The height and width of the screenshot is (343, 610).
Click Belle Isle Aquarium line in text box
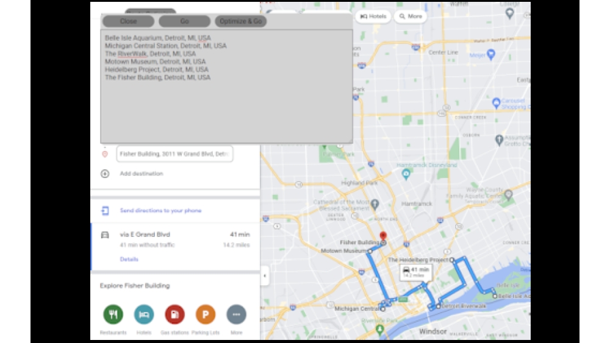coord(157,38)
